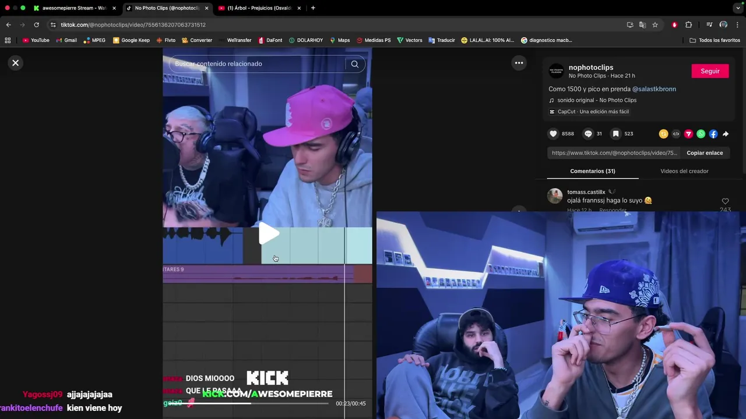Open site information icon in address bar
Screen dimensions: 746x419
(53, 25)
